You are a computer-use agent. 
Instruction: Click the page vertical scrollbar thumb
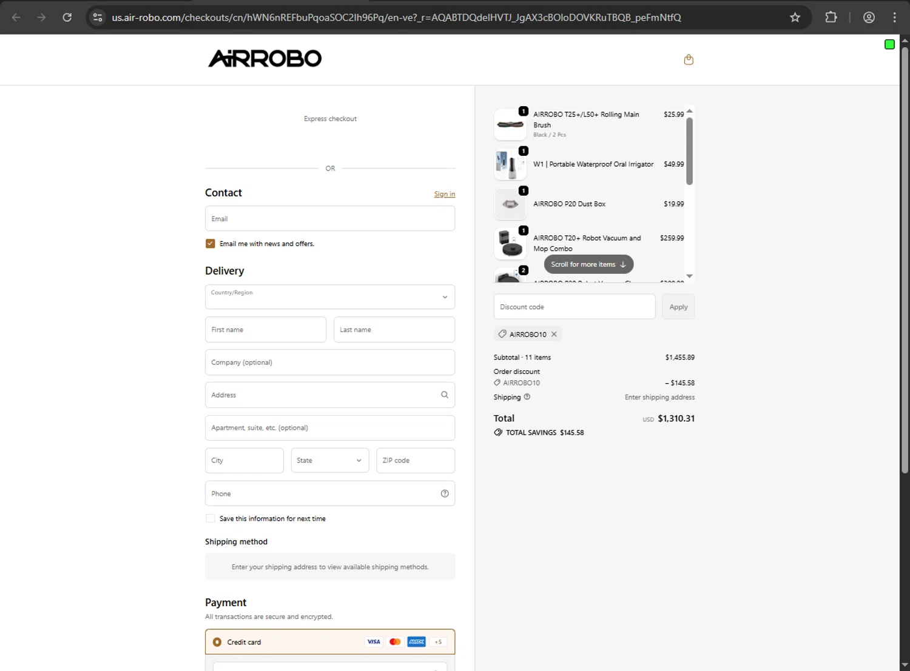tap(905, 259)
